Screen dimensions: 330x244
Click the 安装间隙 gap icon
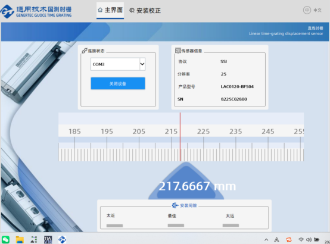175,205
